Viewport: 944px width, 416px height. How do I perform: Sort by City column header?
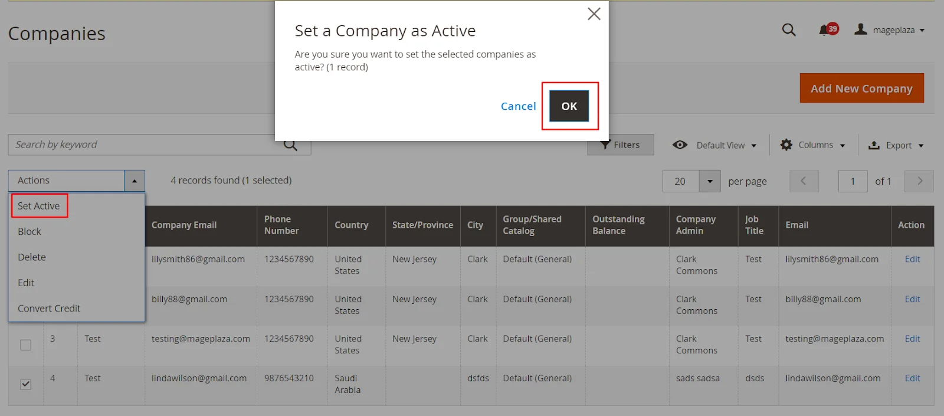click(x=478, y=225)
